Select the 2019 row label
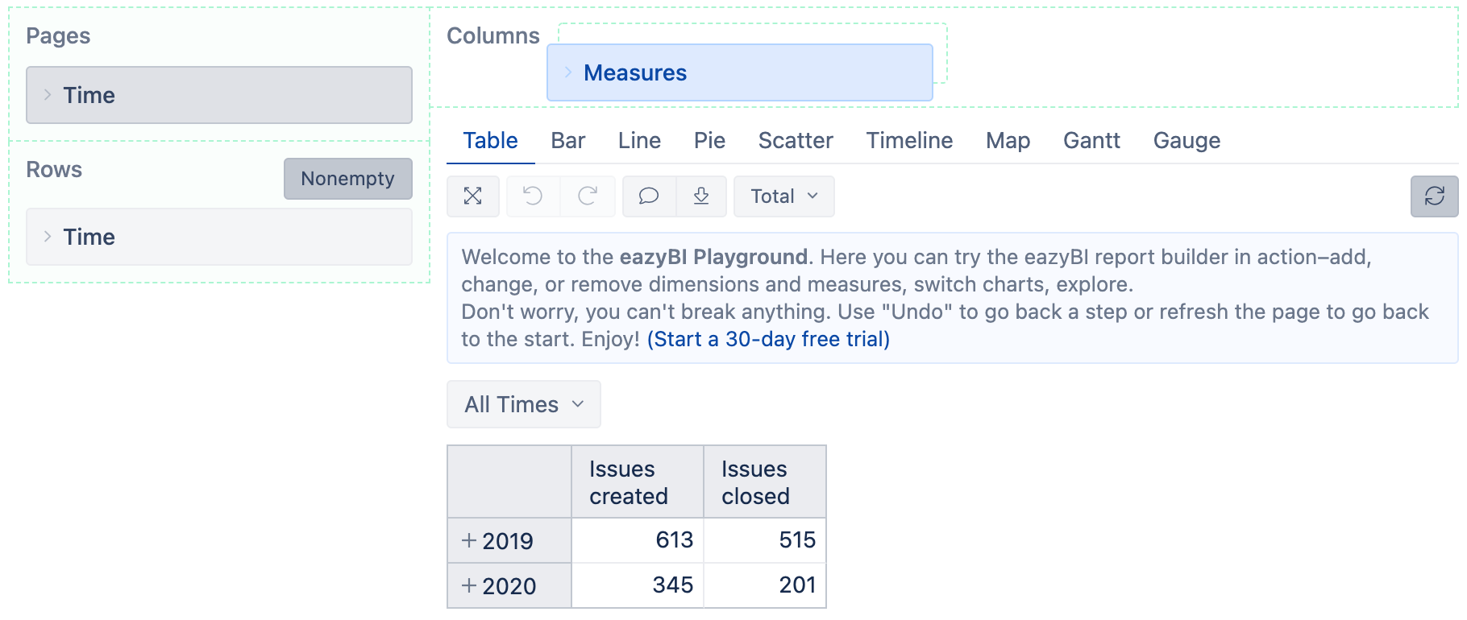 coord(508,540)
